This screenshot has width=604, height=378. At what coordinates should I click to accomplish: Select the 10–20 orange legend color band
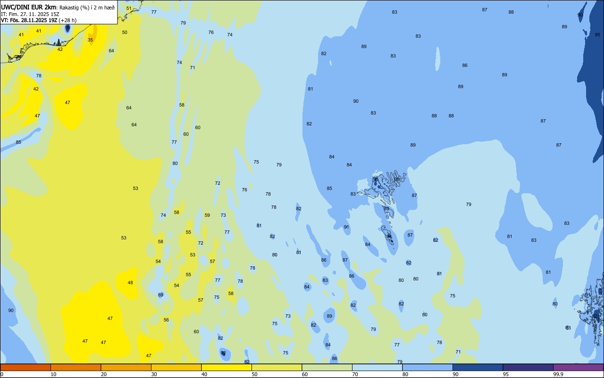coord(75,367)
